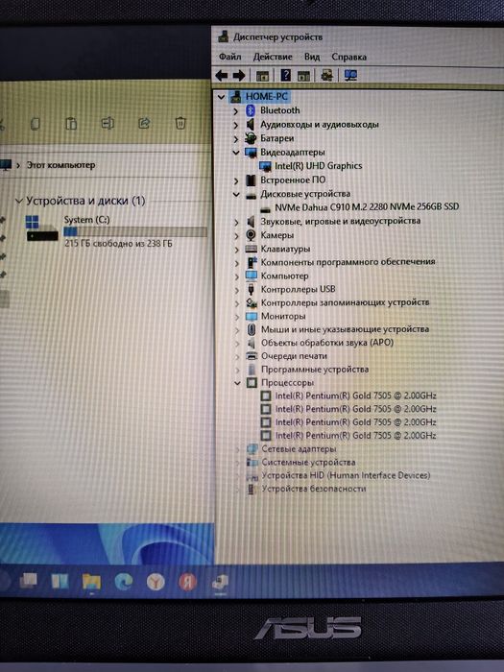Open the Действие menu
The width and height of the screenshot is (504, 672).
[273, 57]
